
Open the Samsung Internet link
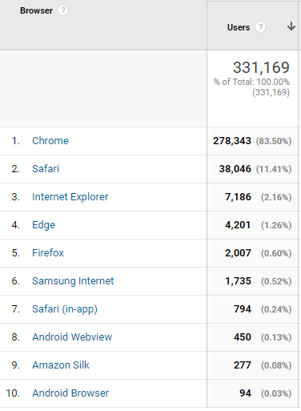(73, 281)
